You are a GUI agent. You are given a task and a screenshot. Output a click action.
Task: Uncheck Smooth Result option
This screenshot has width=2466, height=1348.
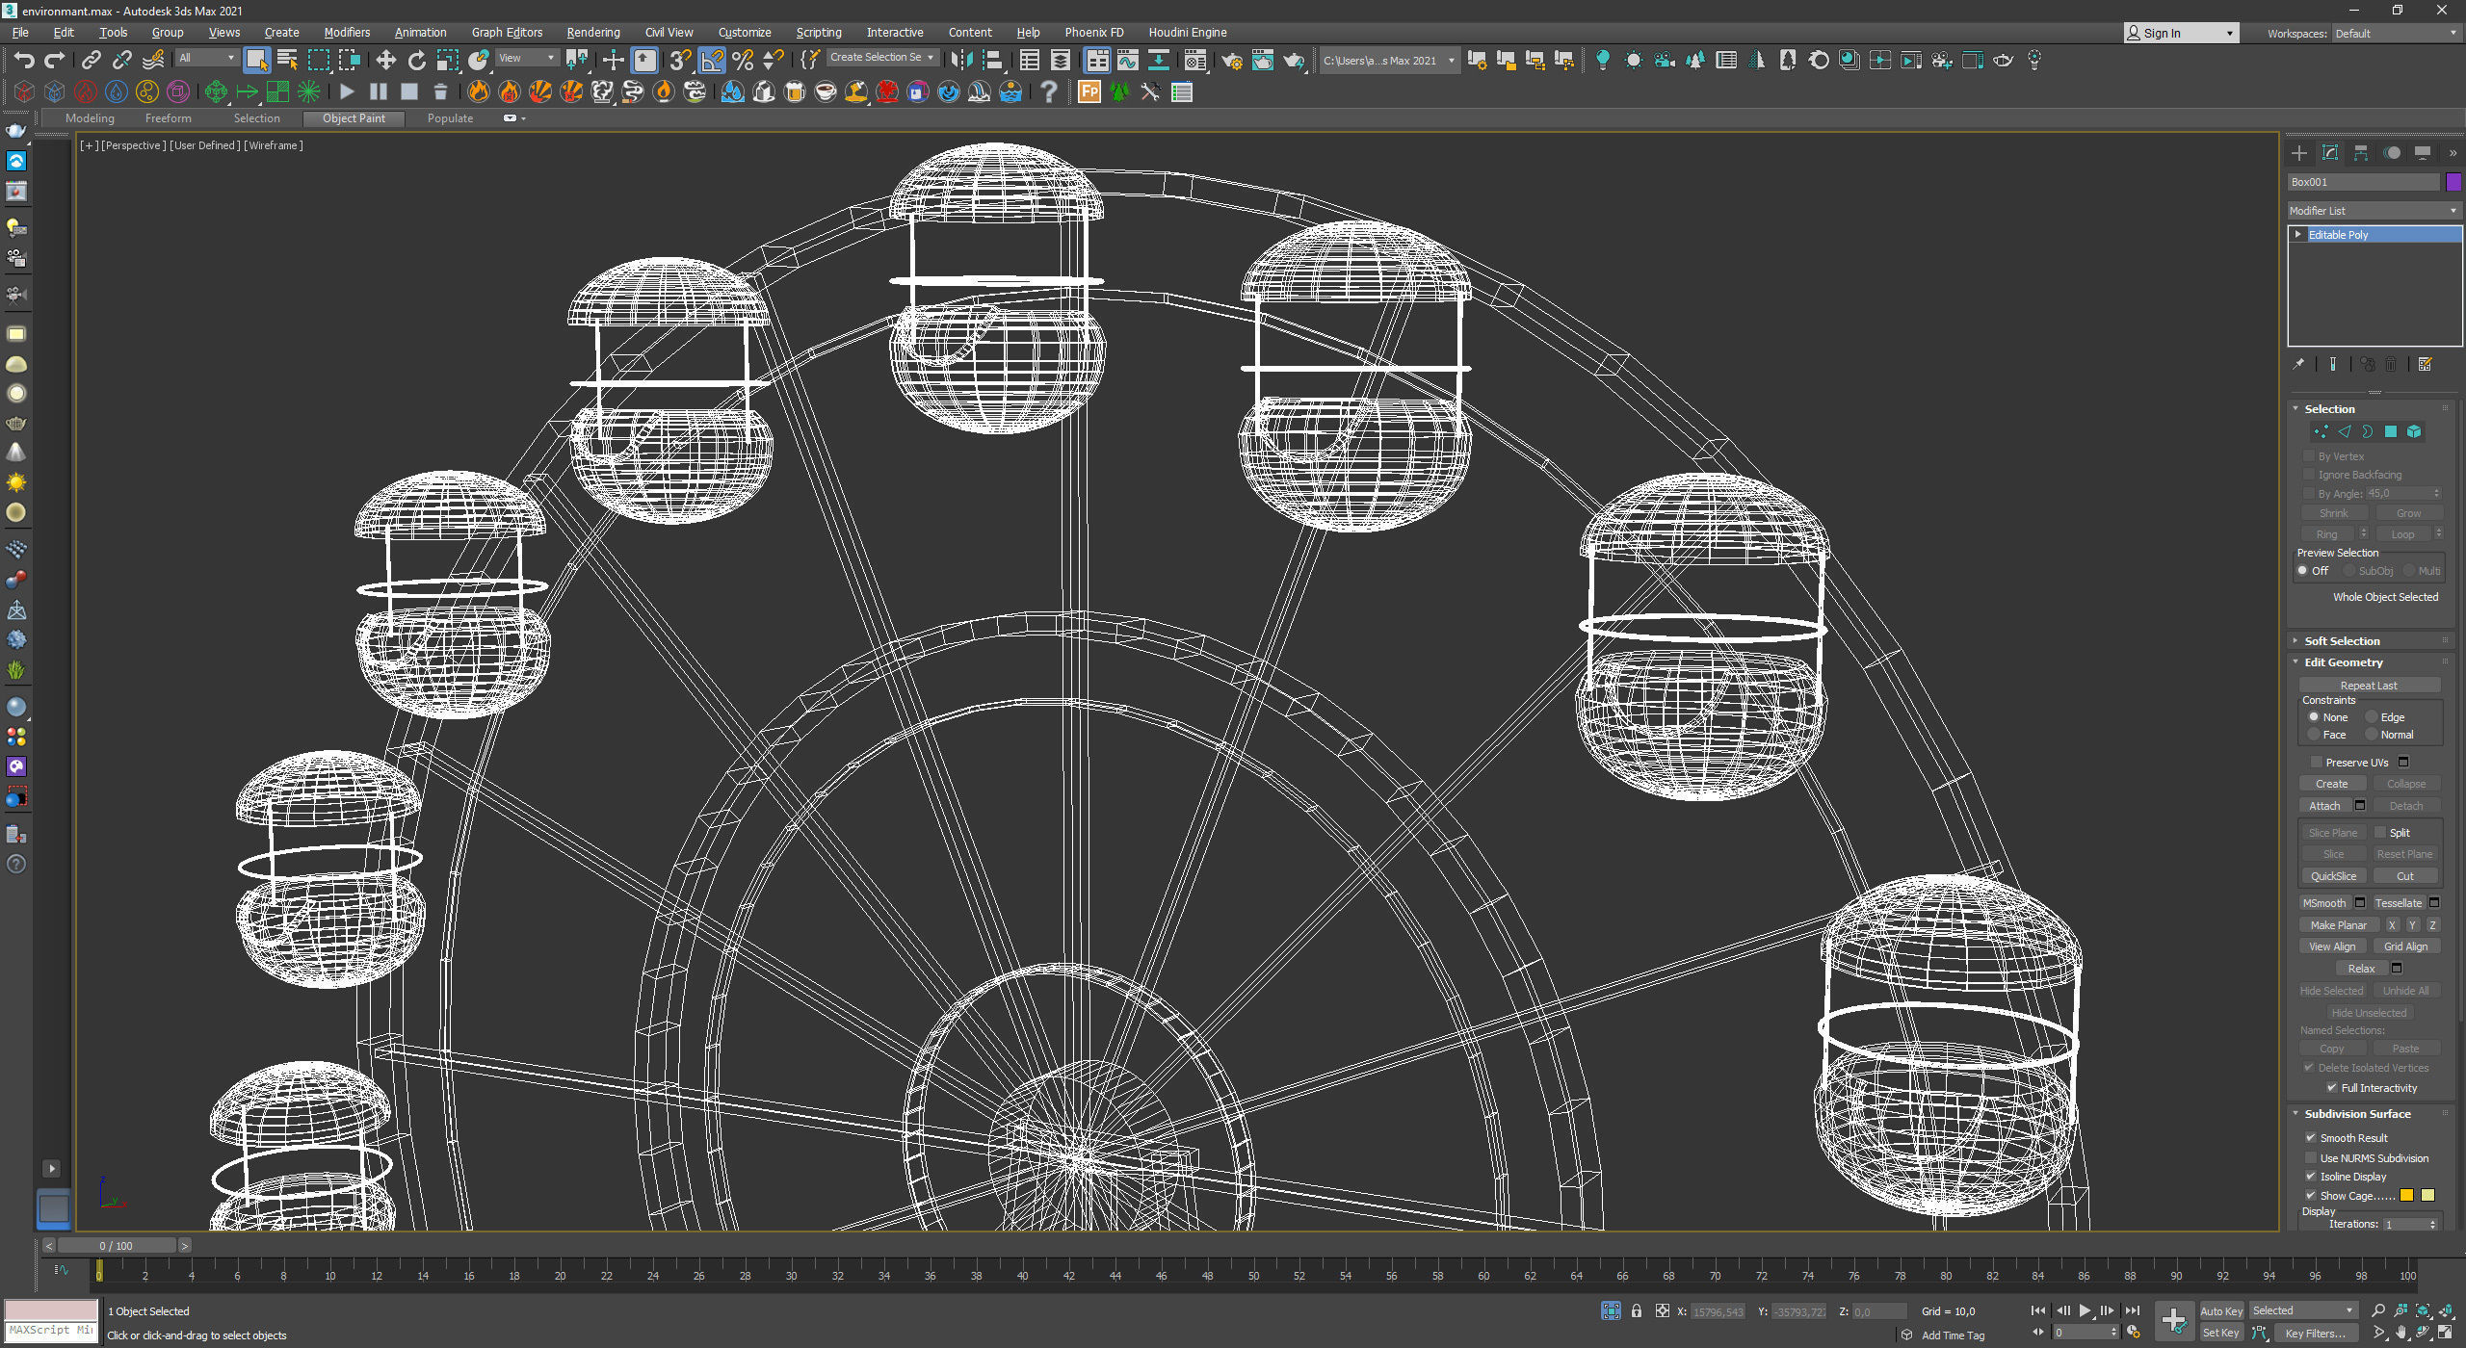(x=2310, y=1137)
